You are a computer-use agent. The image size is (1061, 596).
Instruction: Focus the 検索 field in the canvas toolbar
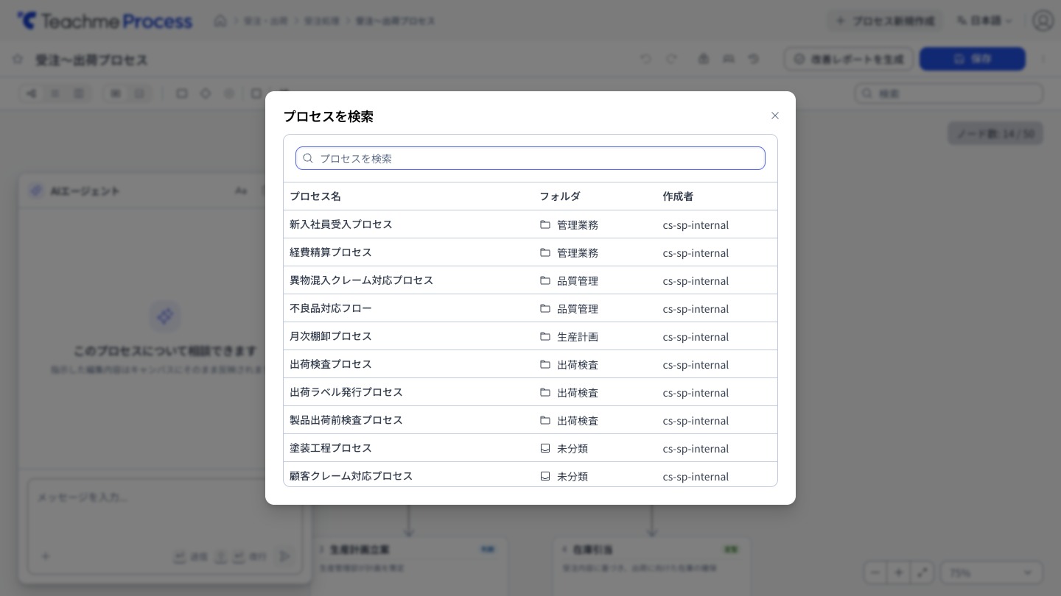pos(949,93)
